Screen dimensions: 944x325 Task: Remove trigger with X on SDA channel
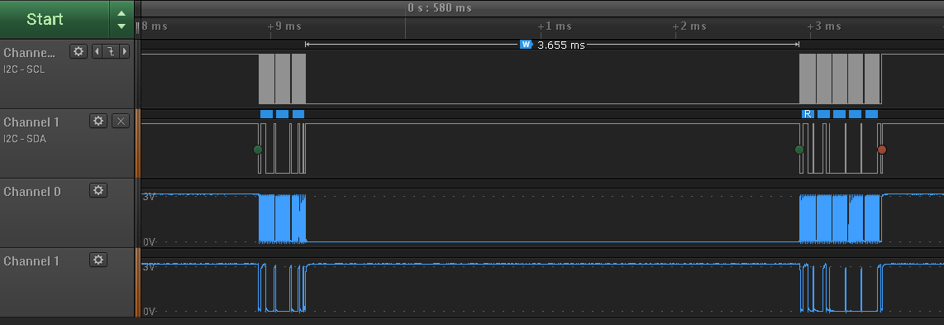click(121, 121)
